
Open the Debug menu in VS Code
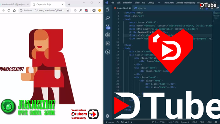[x=151, y=3]
